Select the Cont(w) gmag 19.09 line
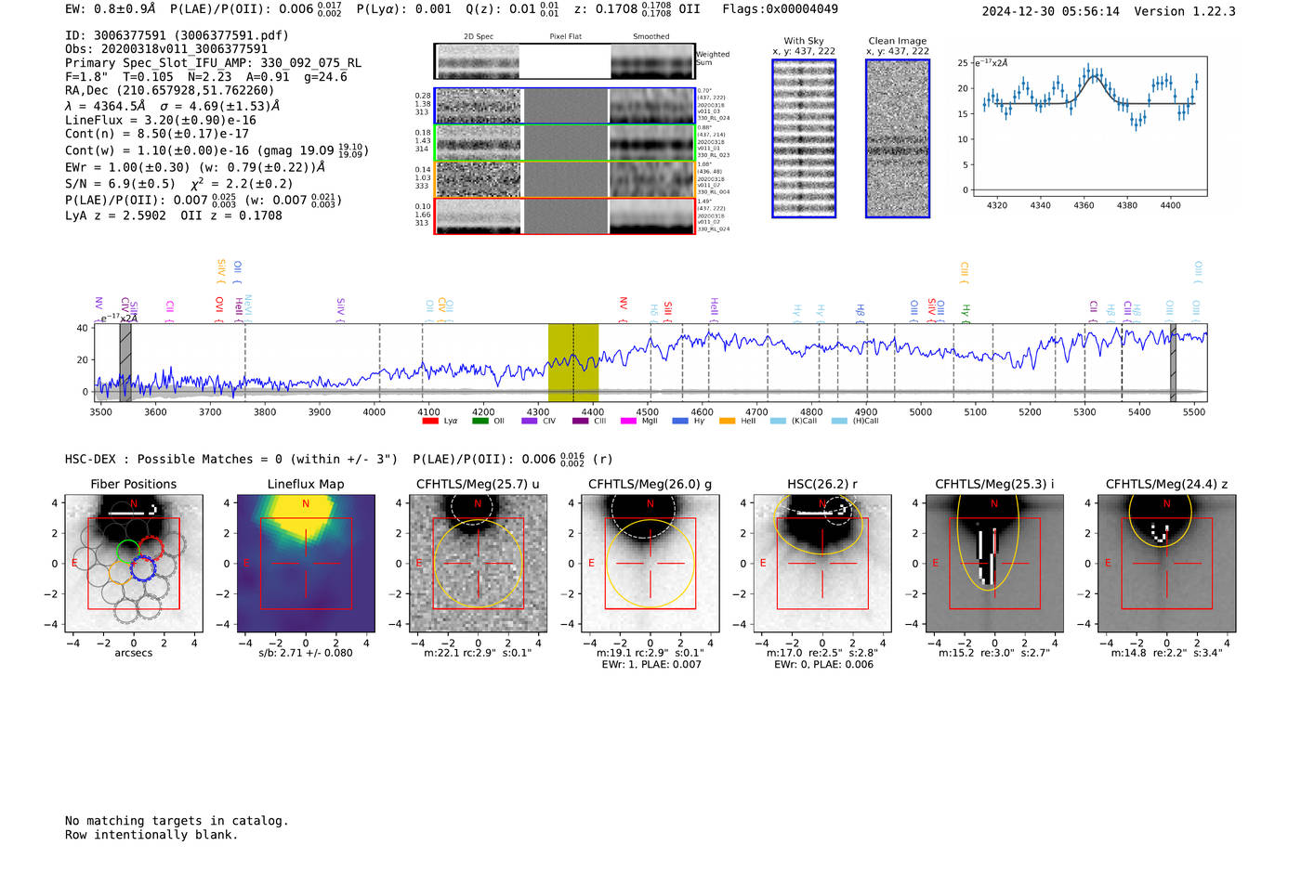 pyautogui.click(x=217, y=150)
